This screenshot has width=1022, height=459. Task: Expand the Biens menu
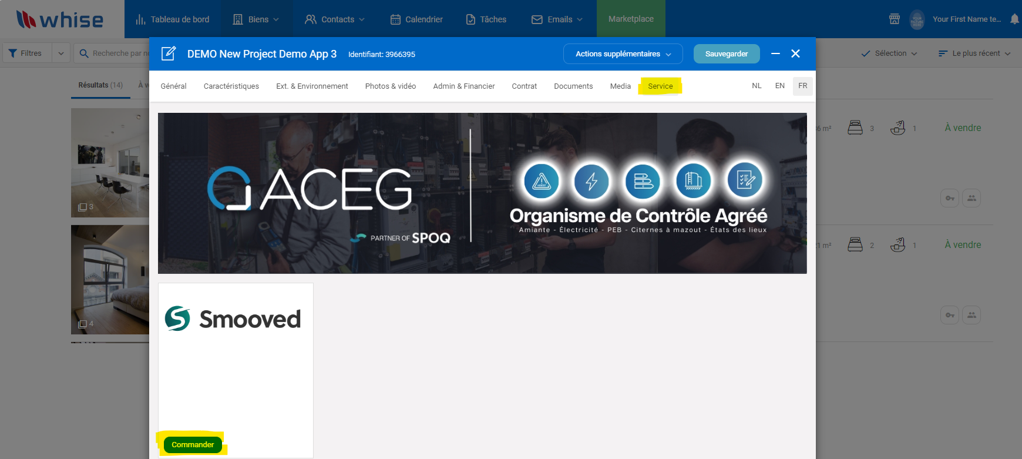click(x=256, y=19)
